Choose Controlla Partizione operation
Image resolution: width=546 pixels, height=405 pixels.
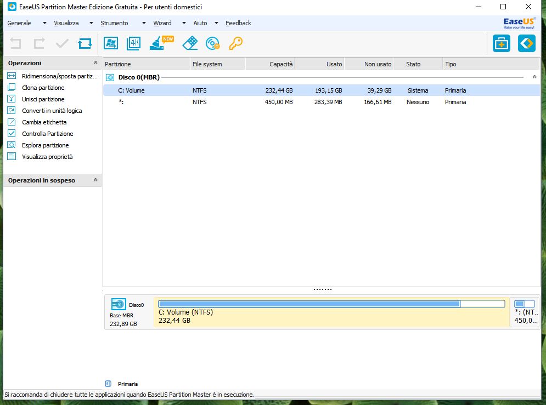pyautogui.click(x=47, y=134)
